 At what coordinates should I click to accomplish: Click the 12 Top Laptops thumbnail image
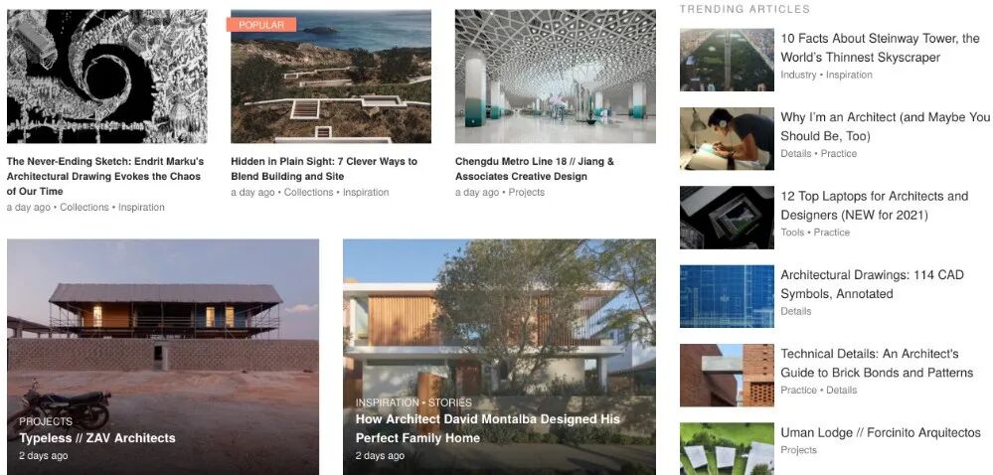pyautogui.click(x=727, y=218)
